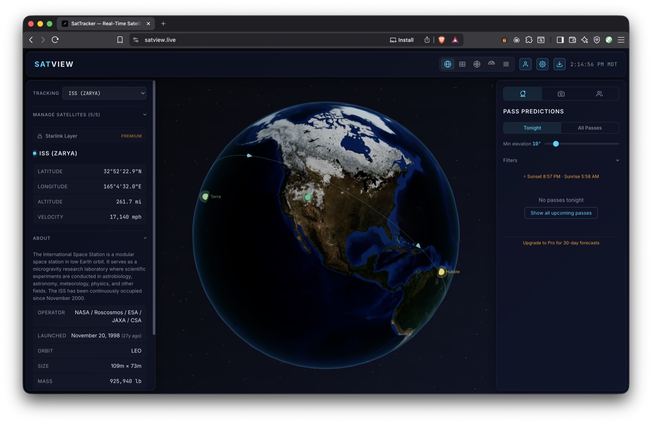The height and width of the screenshot is (424, 652).
Task: Click Show all upcoming passes button
Action: pyautogui.click(x=561, y=213)
